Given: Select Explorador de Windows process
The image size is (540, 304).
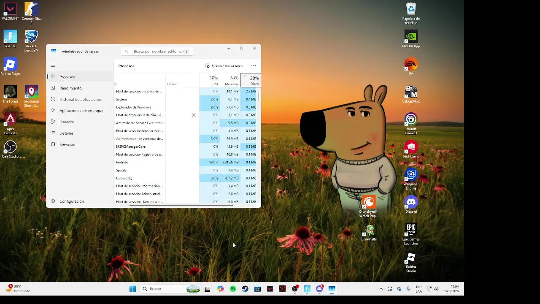Looking at the screenshot, I should (x=186, y=107).
